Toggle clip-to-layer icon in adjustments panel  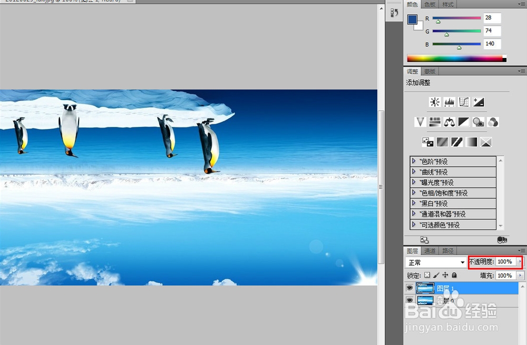click(502, 240)
